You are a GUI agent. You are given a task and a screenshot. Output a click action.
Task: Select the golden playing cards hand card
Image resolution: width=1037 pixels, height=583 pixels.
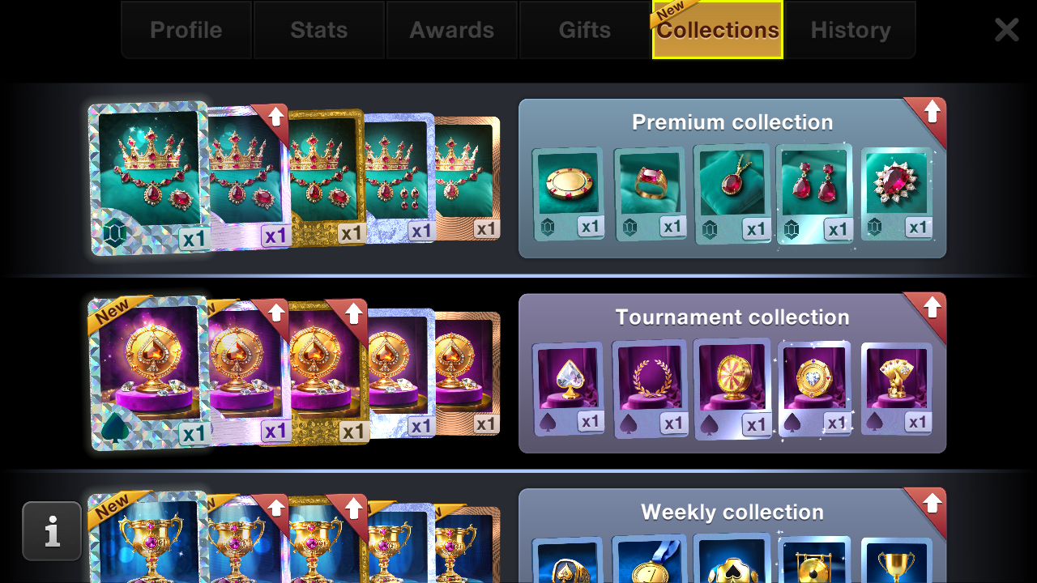(x=896, y=389)
